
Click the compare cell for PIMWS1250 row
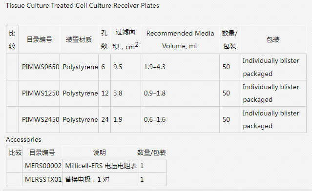pyautogui.click(x=13, y=93)
